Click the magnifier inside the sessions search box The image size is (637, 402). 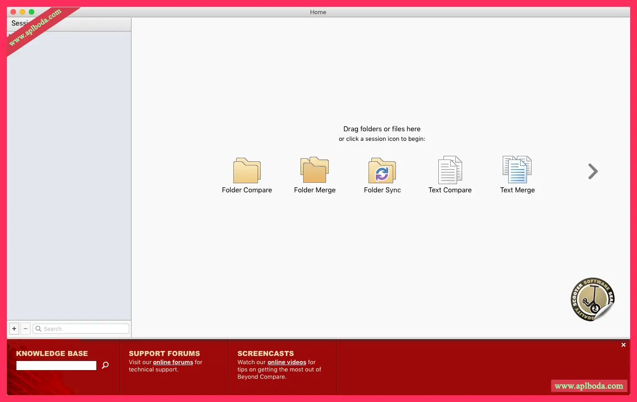(x=38, y=329)
